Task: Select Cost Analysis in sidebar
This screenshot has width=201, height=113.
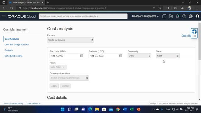Action: [12, 39]
